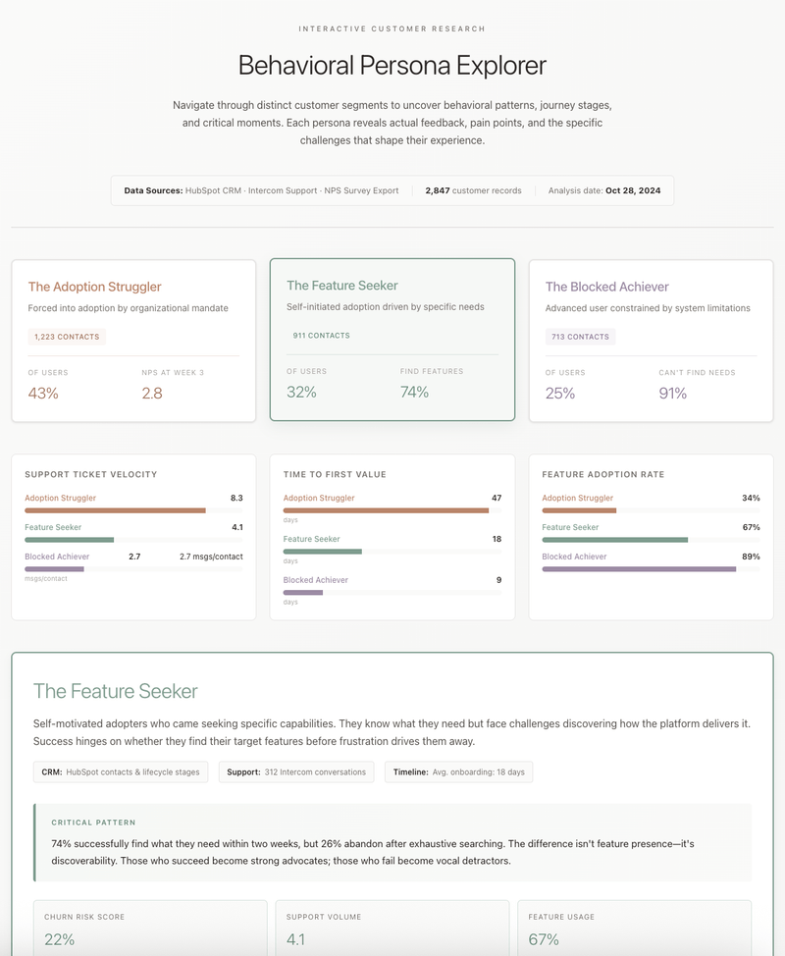Select The Blocked Achiever persona card
The image size is (785, 956).
pyautogui.click(x=652, y=339)
